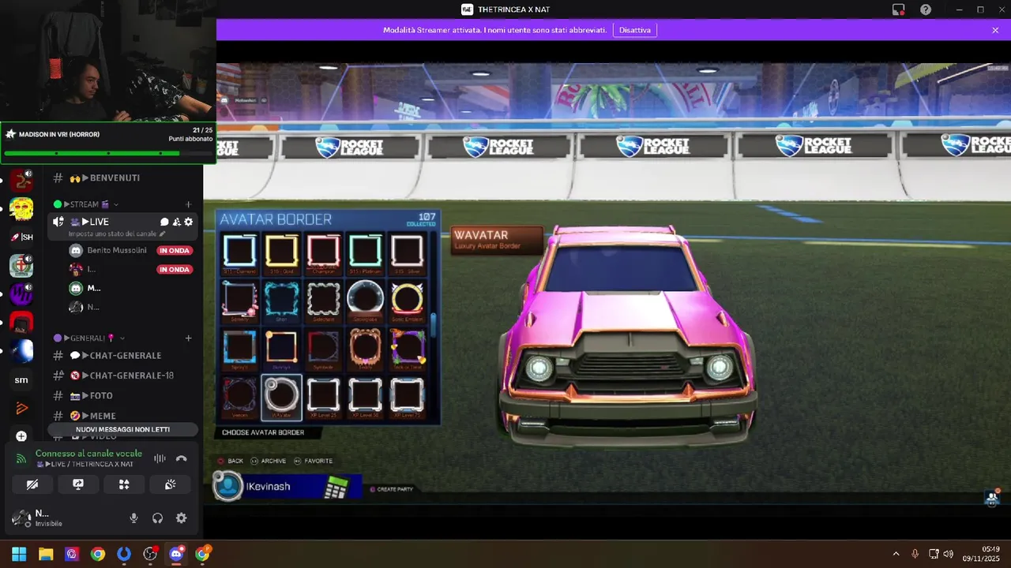The width and height of the screenshot is (1011, 568).
Task: Toggle noise suppression in the voice panel
Action: (x=160, y=458)
